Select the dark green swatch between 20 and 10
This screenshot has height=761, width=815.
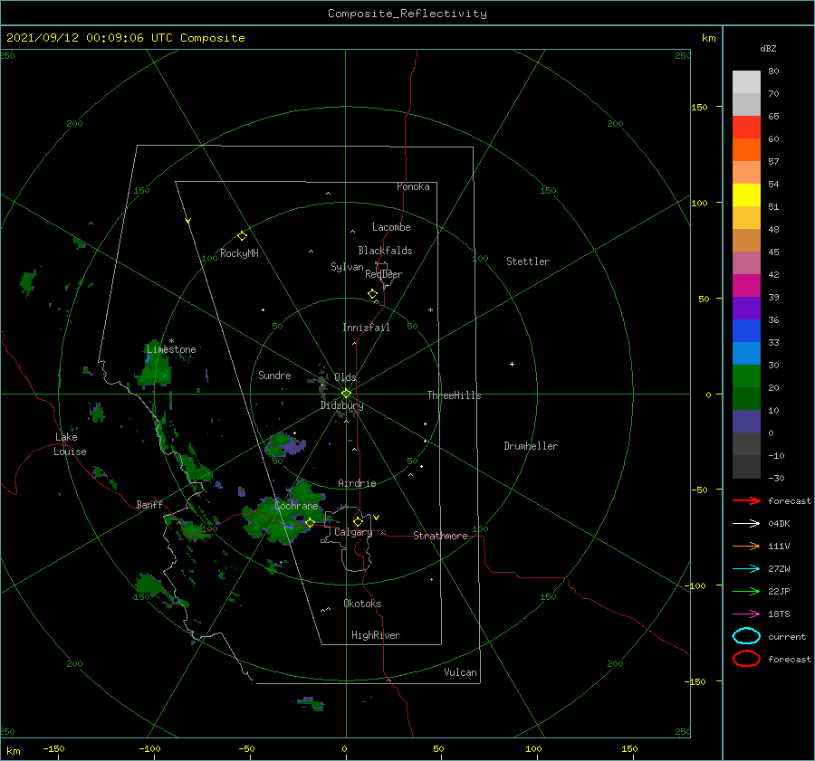pyautogui.click(x=746, y=399)
